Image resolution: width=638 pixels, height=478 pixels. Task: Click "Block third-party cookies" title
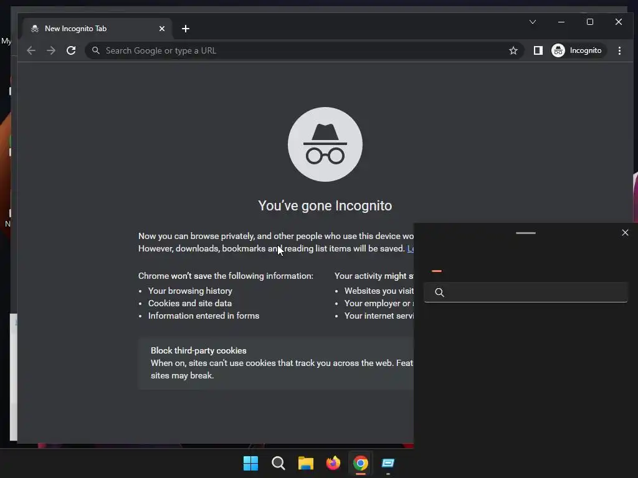(199, 350)
